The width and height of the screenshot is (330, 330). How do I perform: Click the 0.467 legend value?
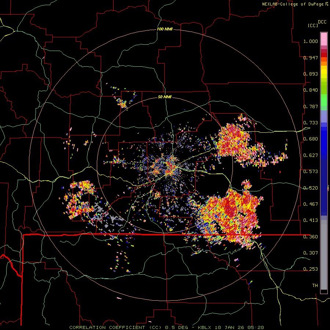(311, 204)
